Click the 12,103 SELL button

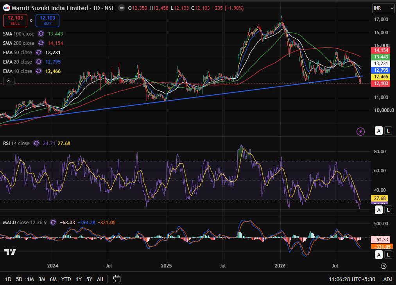click(15, 20)
